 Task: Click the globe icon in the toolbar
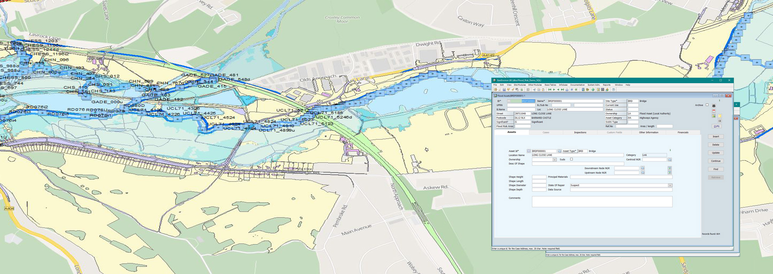click(593, 90)
